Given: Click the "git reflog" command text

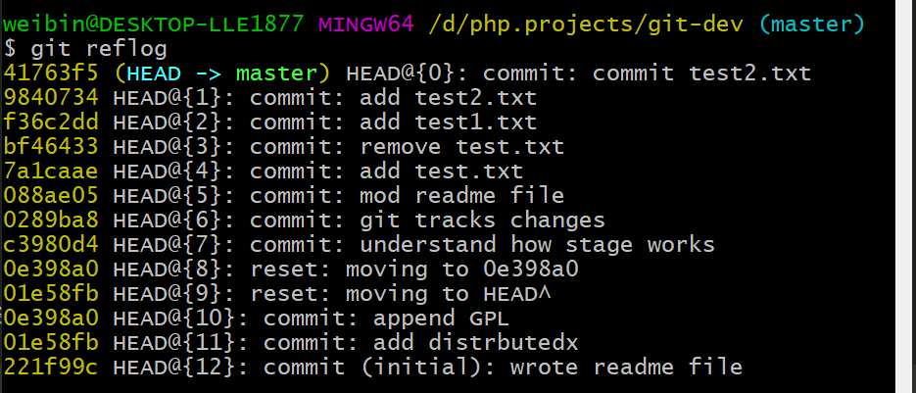Looking at the screenshot, I should 99,49.
